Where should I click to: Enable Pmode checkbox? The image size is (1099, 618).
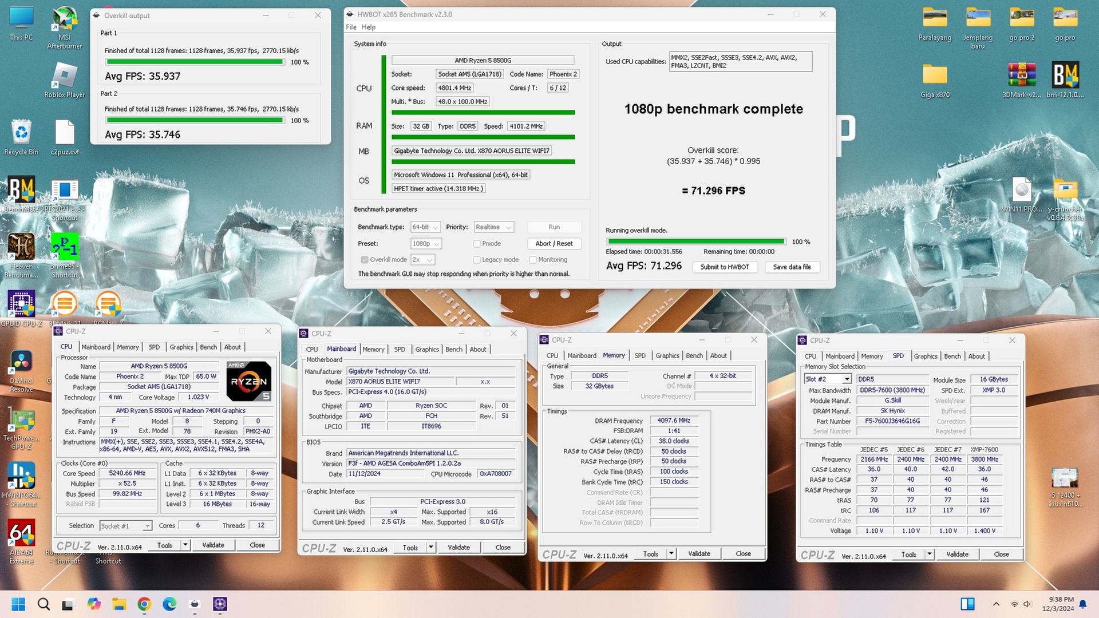point(476,244)
